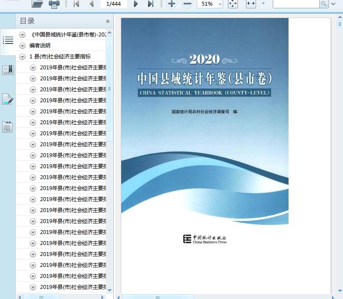Click the search text field
Viewport: 343px width, 299px height.
point(296,4)
